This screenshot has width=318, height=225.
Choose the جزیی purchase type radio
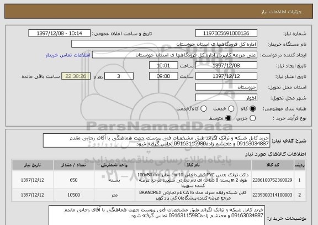click(253, 118)
